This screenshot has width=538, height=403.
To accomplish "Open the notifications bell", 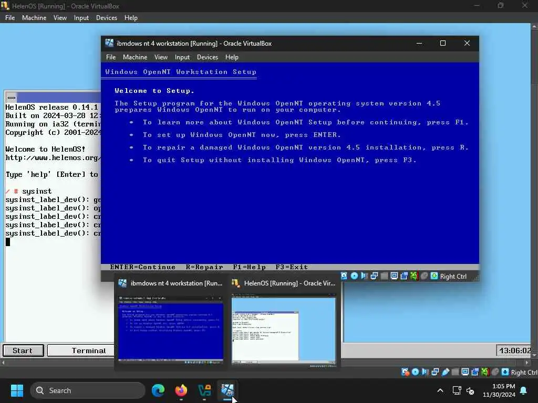I will [x=524, y=390].
